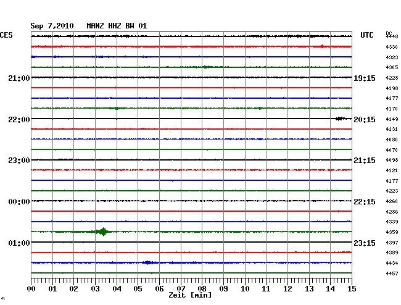Click the 'Sep 7,2010' date text

(x=52, y=25)
